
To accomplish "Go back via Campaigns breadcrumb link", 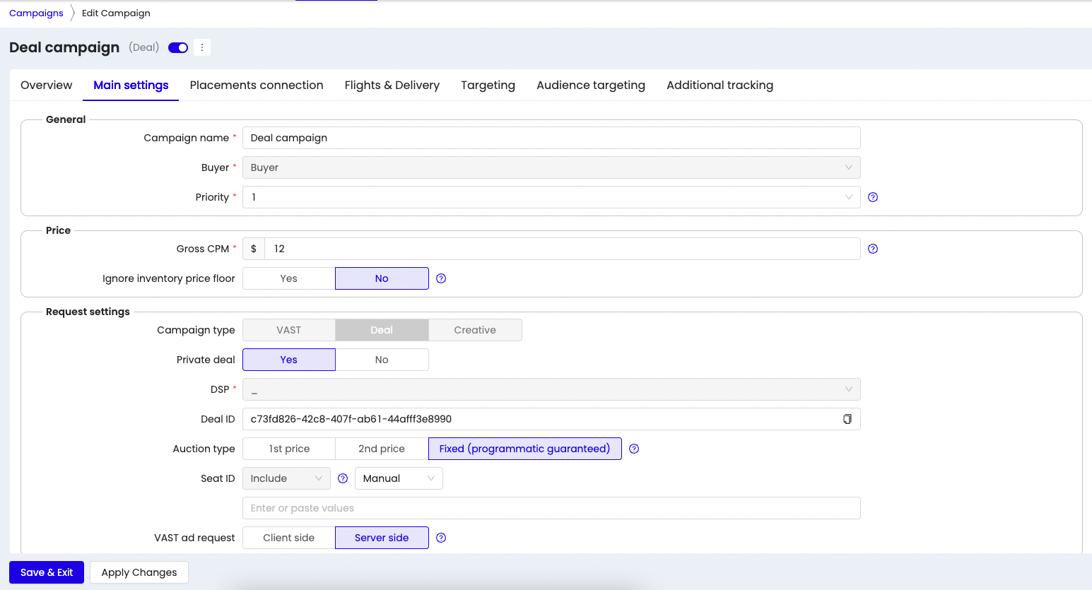I will pos(36,13).
